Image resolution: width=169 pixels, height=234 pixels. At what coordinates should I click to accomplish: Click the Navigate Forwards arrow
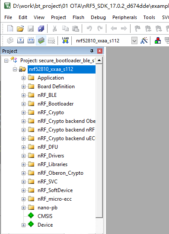(x=124, y=29)
